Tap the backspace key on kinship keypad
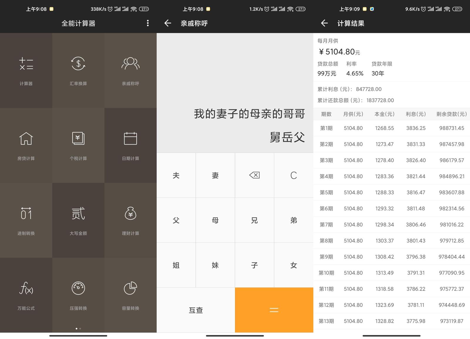The width and height of the screenshot is (470, 339). 254,175
